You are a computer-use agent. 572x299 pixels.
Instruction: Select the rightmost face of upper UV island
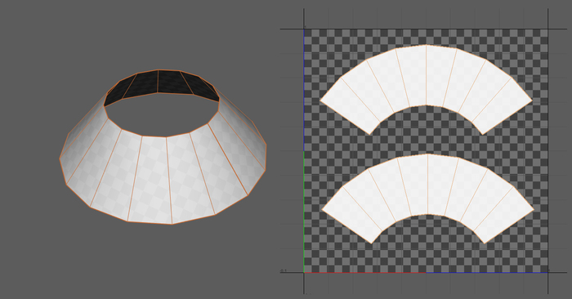pos(503,105)
